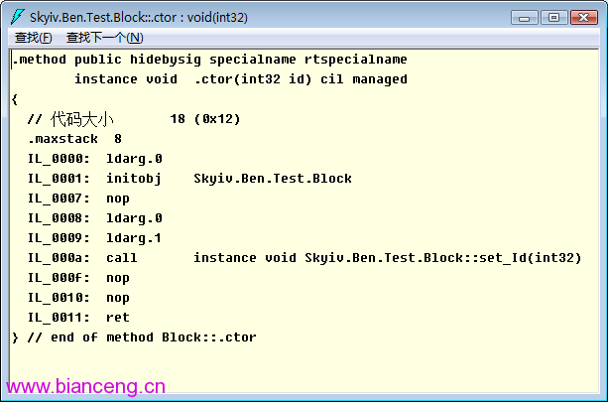The height and width of the screenshot is (402, 608).
Task: Click the 代码大小 comment line
Action: [134, 119]
